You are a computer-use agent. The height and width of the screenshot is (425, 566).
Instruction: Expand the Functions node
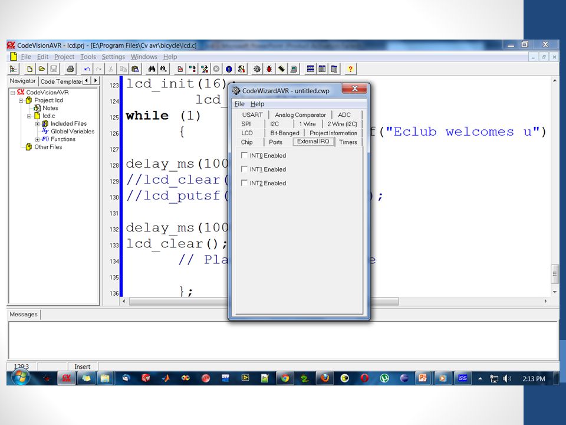click(37, 139)
